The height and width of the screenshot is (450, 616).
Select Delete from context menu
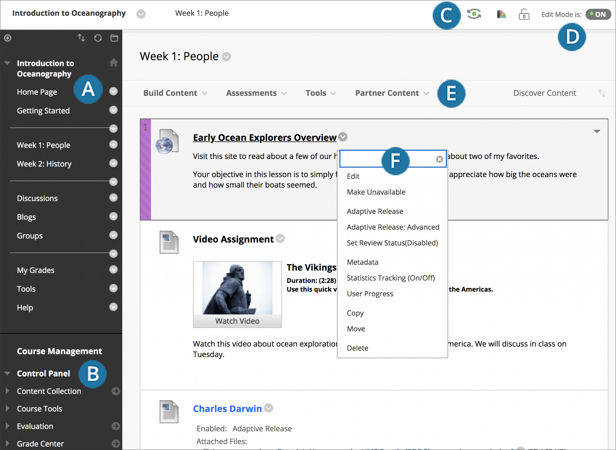357,348
